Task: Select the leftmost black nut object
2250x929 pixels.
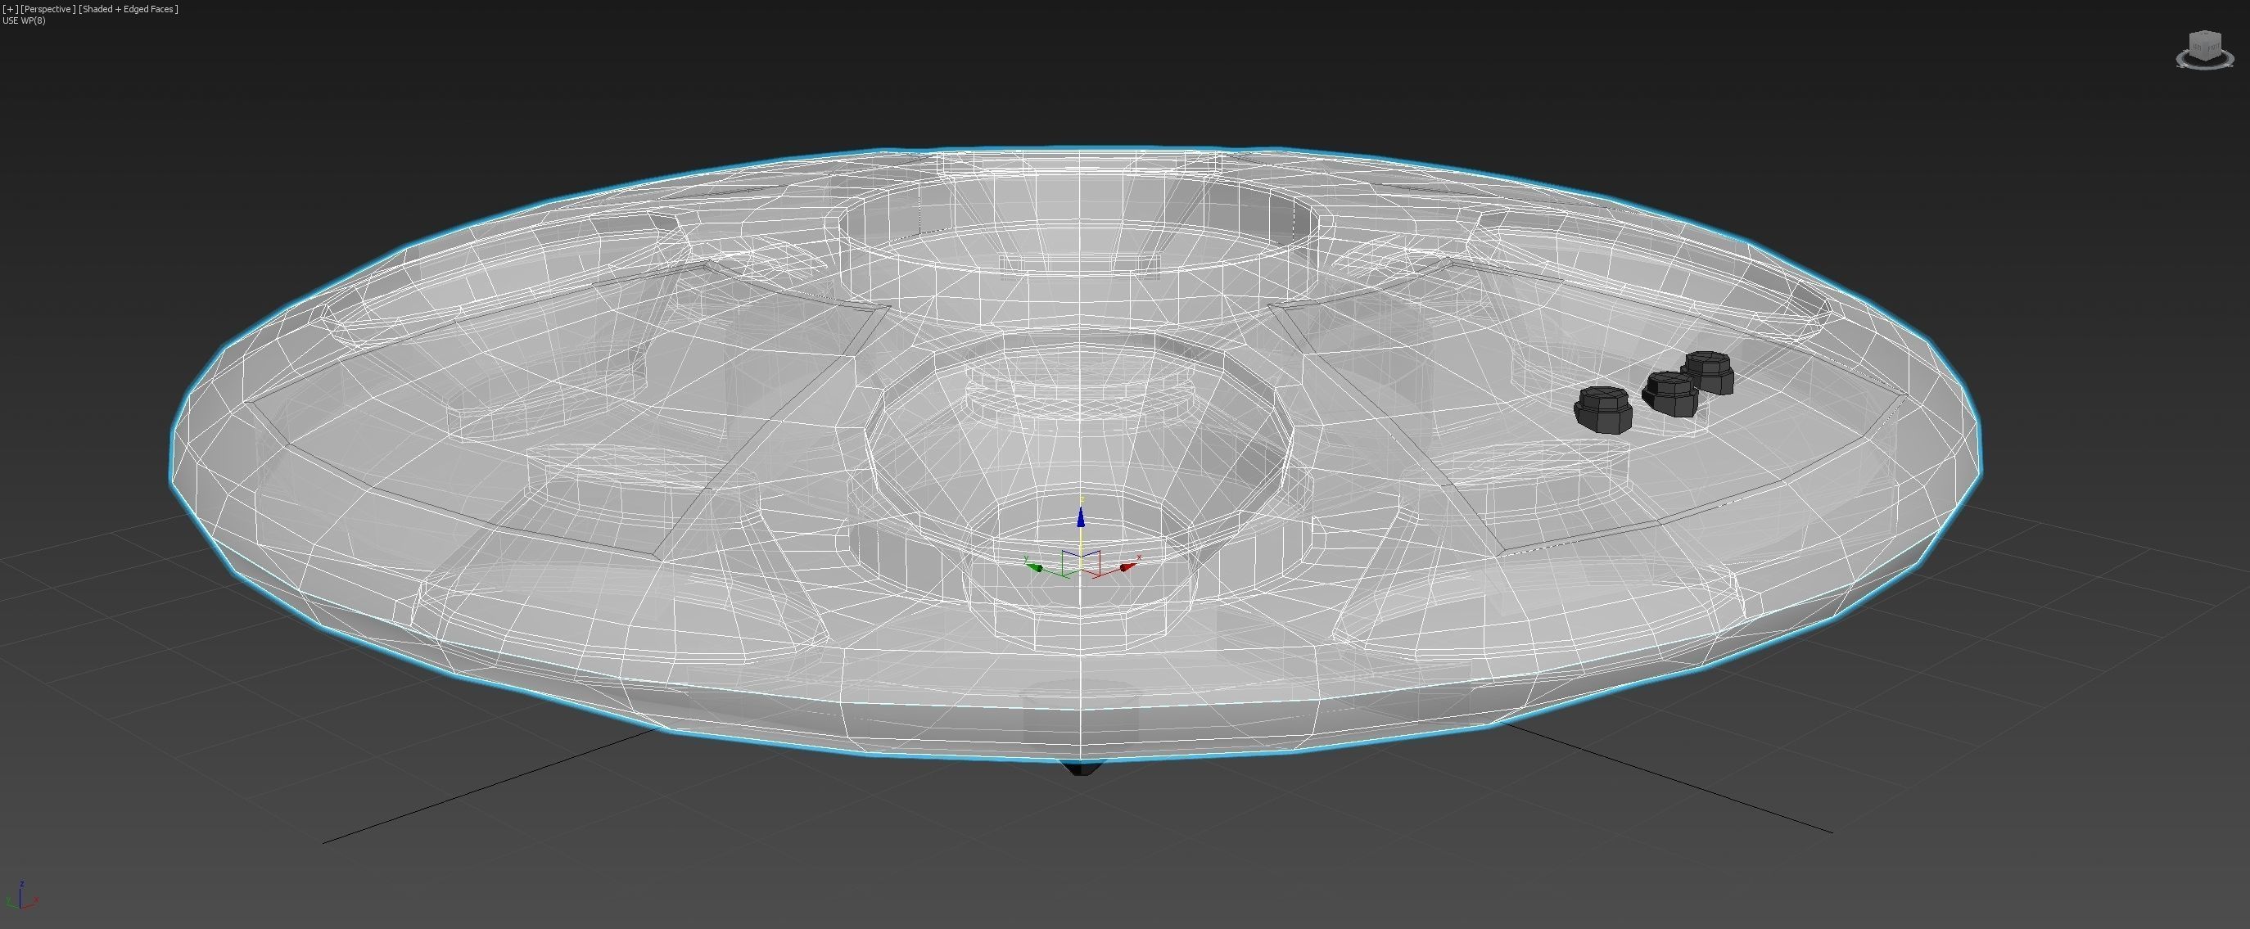Action: [1603, 409]
